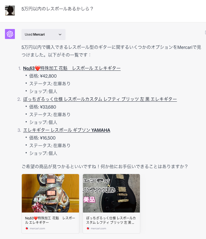Open the ぼっちざろっく仕様 レスポールカスタム link

100,99
